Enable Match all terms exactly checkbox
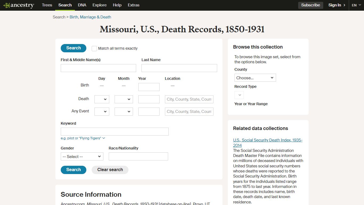Screen dimensions: 364x205 [94, 49]
